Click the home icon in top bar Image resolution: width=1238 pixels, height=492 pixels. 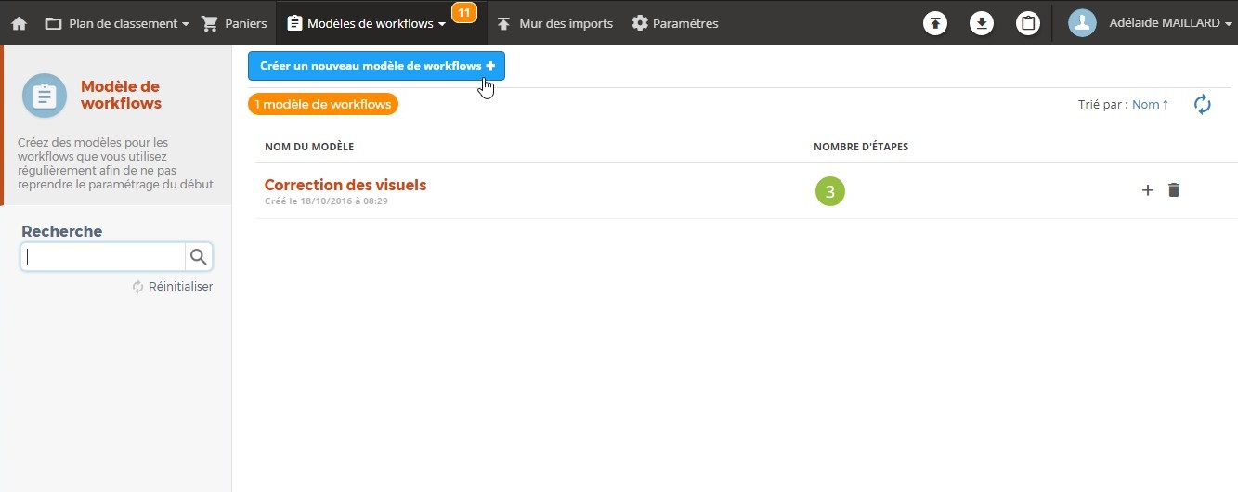(x=19, y=23)
